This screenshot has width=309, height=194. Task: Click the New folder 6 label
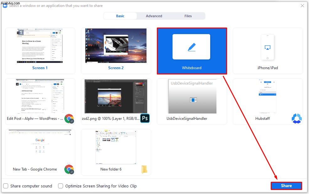coord(111,169)
